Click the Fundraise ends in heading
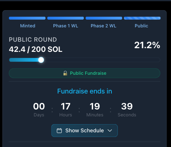The image size is (171, 147). click(84, 91)
